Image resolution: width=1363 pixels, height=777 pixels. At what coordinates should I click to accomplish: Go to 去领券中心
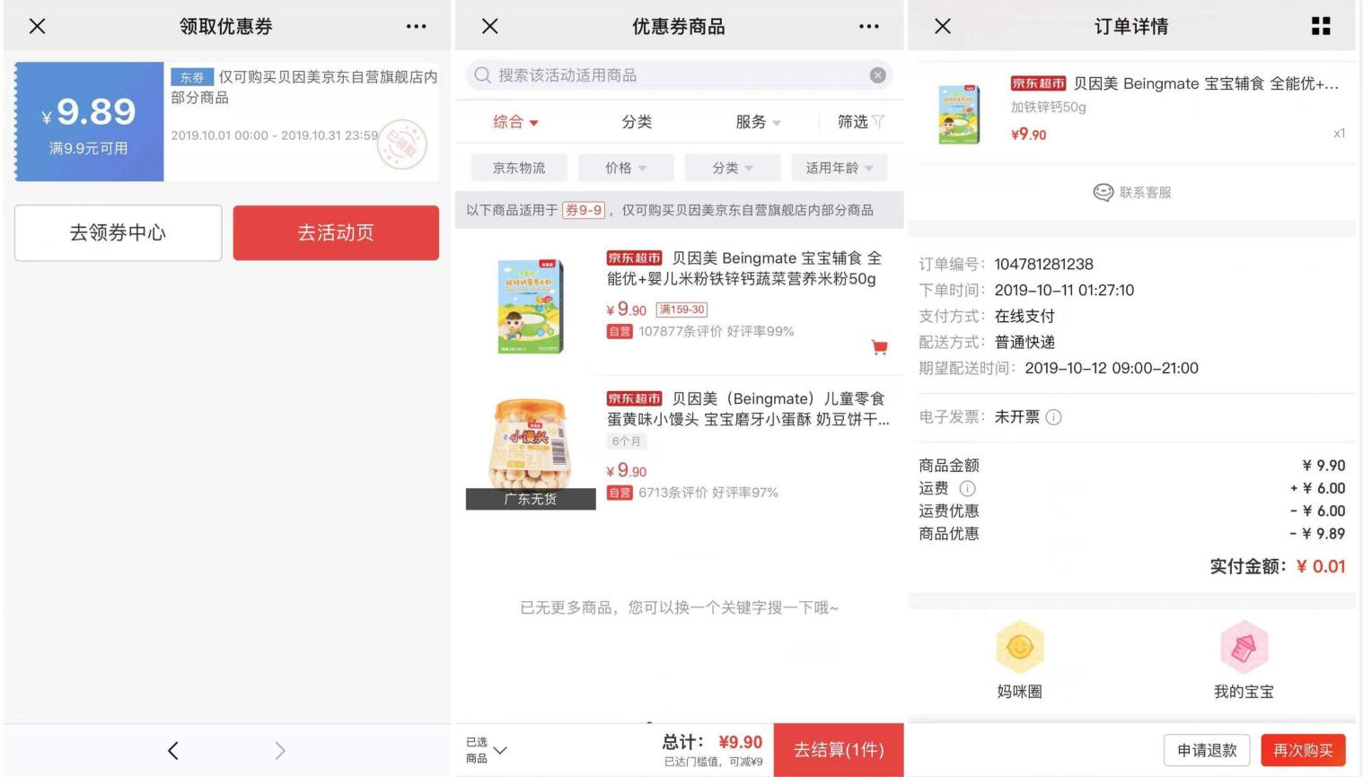click(x=118, y=232)
